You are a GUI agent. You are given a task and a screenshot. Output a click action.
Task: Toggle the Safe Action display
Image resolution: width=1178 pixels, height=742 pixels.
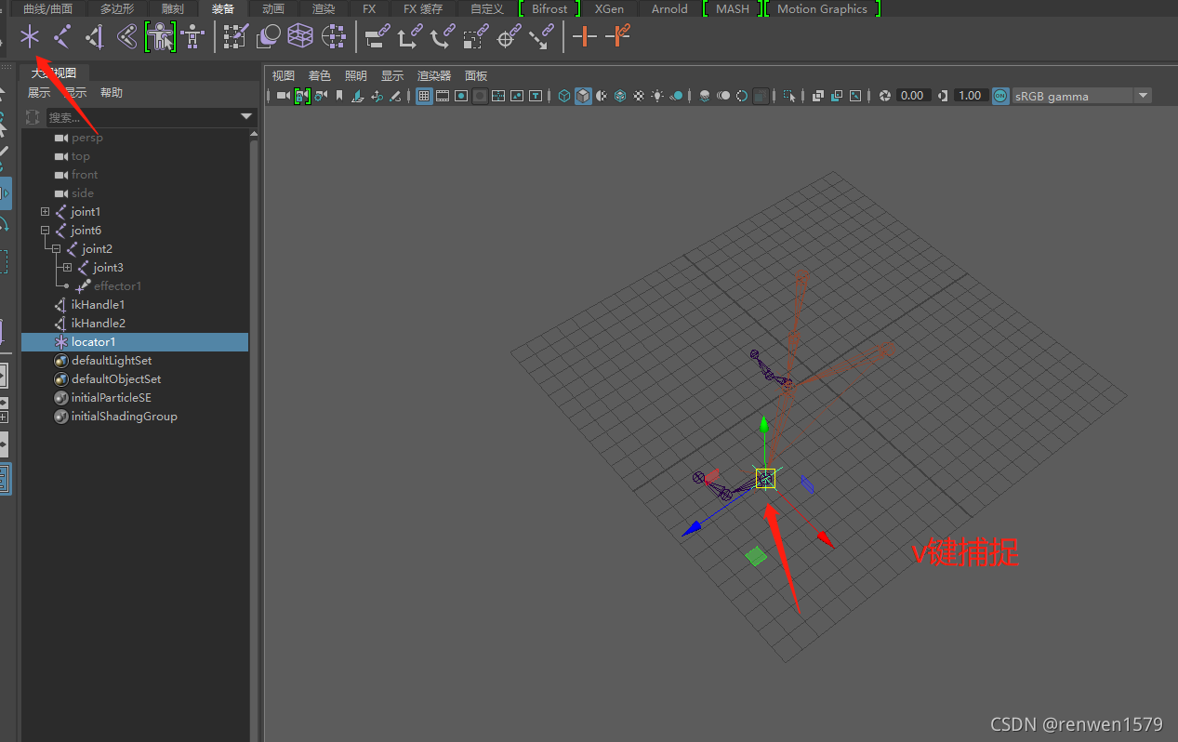point(517,96)
